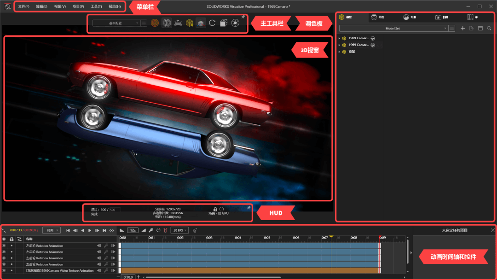Screen dimensions: 497x280
Task: Open the search icon in the right panel
Action: tap(489, 28)
